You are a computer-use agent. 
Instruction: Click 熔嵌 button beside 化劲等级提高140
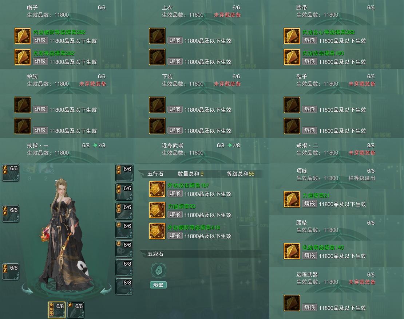click(x=309, y=255)
